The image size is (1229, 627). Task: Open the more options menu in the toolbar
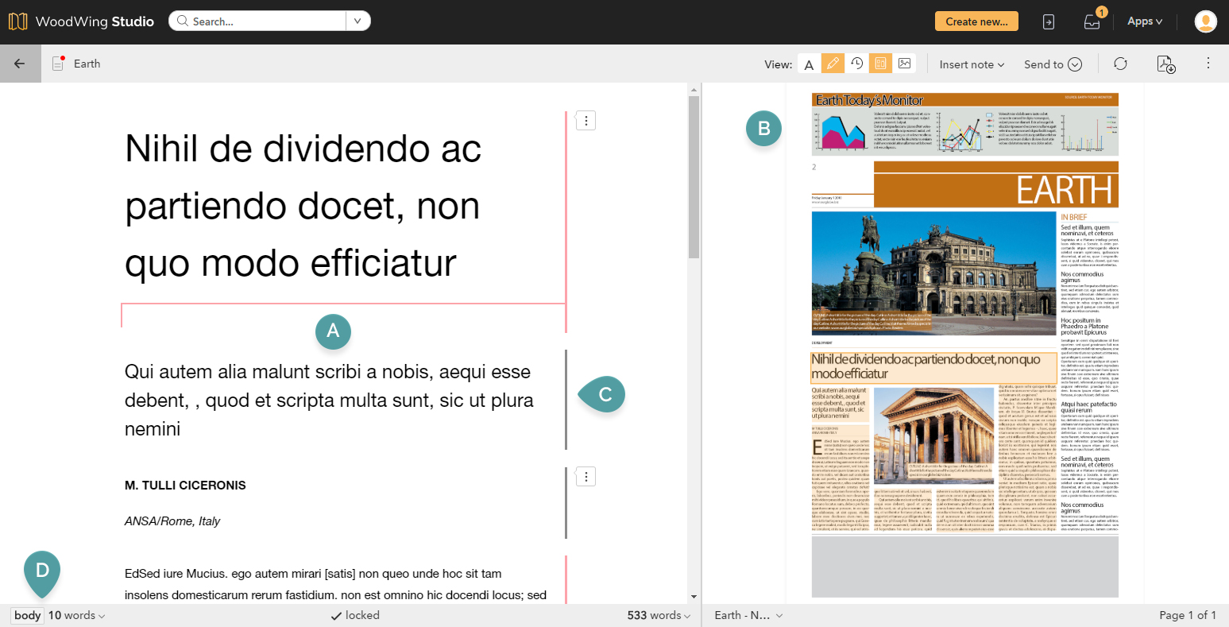pyautogui.click(x=1208, y=64)
